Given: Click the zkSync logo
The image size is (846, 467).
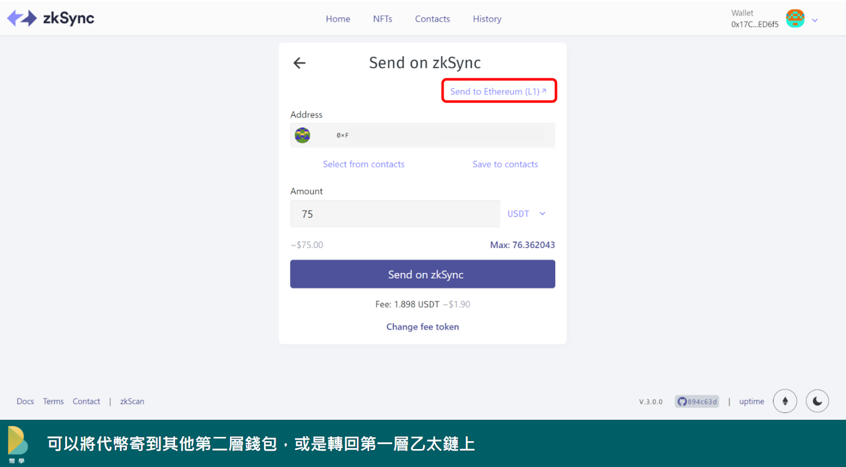Looking at the screenshot, I should pos(51,19).
